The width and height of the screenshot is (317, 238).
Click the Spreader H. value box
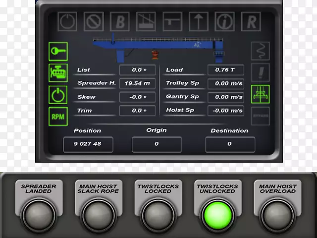(137, 83)
